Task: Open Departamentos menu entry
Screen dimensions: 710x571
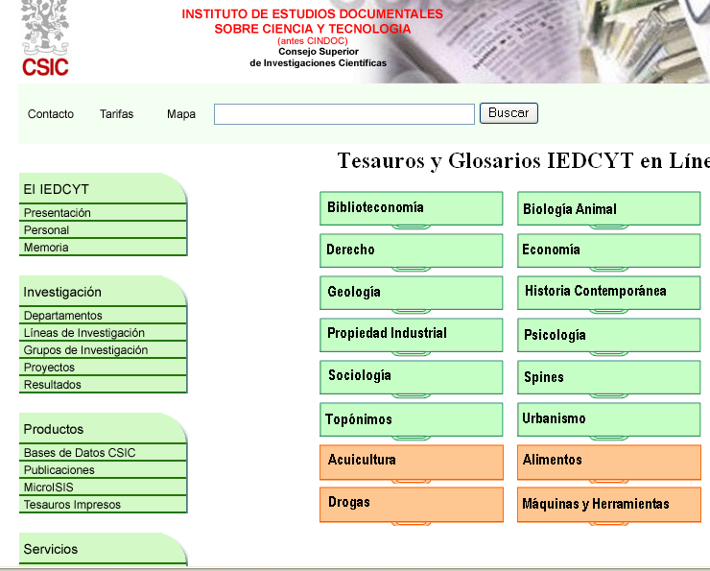Action: click(x=103, y=315)
